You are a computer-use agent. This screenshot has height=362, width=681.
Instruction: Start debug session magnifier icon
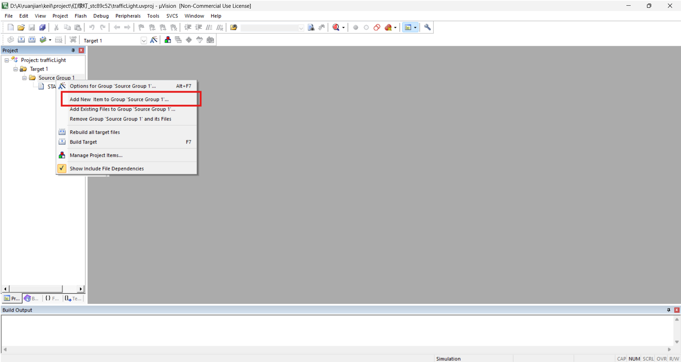tap(336, 27)
